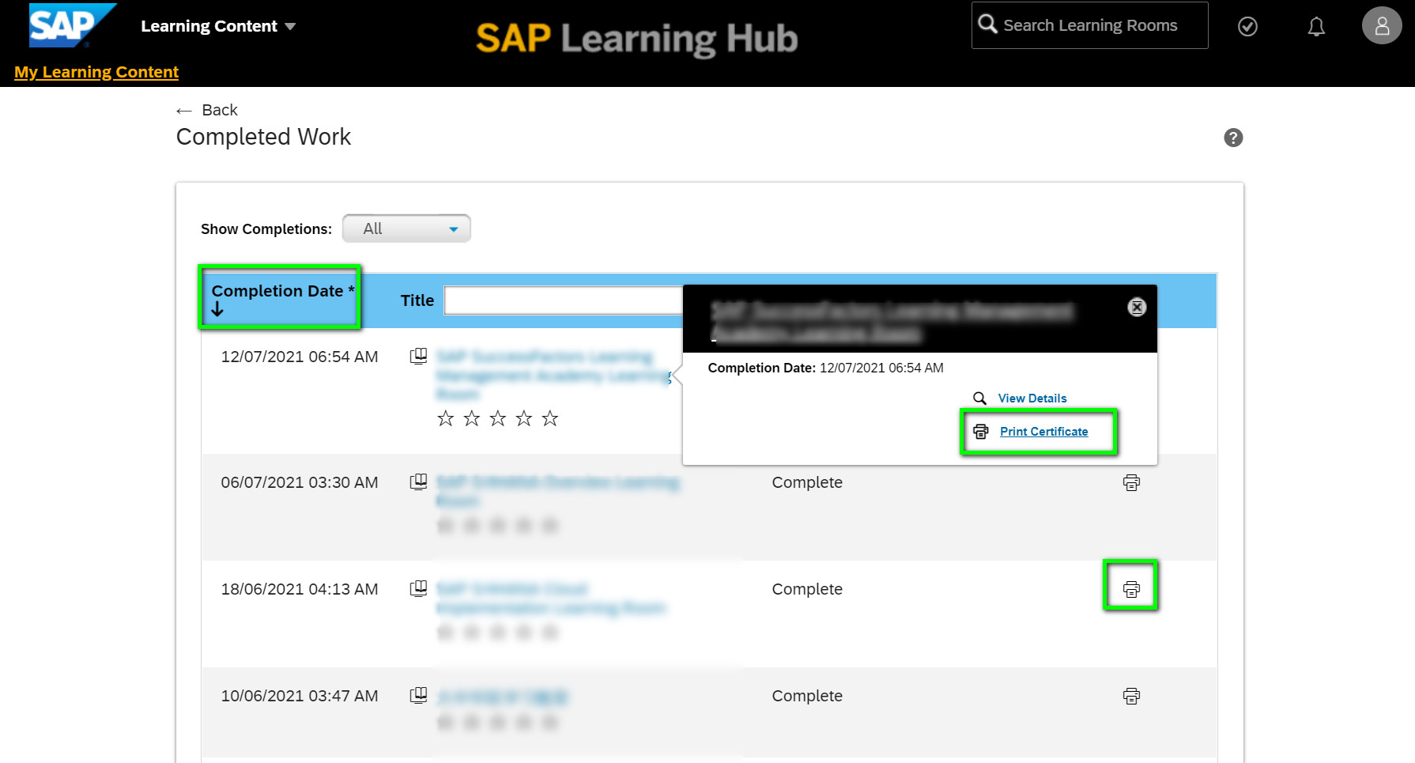Image resolution: width=1415 pixels, height=763 pixels.
Task: Click the Completion Date text in the popup
Action: click(825, 368)
